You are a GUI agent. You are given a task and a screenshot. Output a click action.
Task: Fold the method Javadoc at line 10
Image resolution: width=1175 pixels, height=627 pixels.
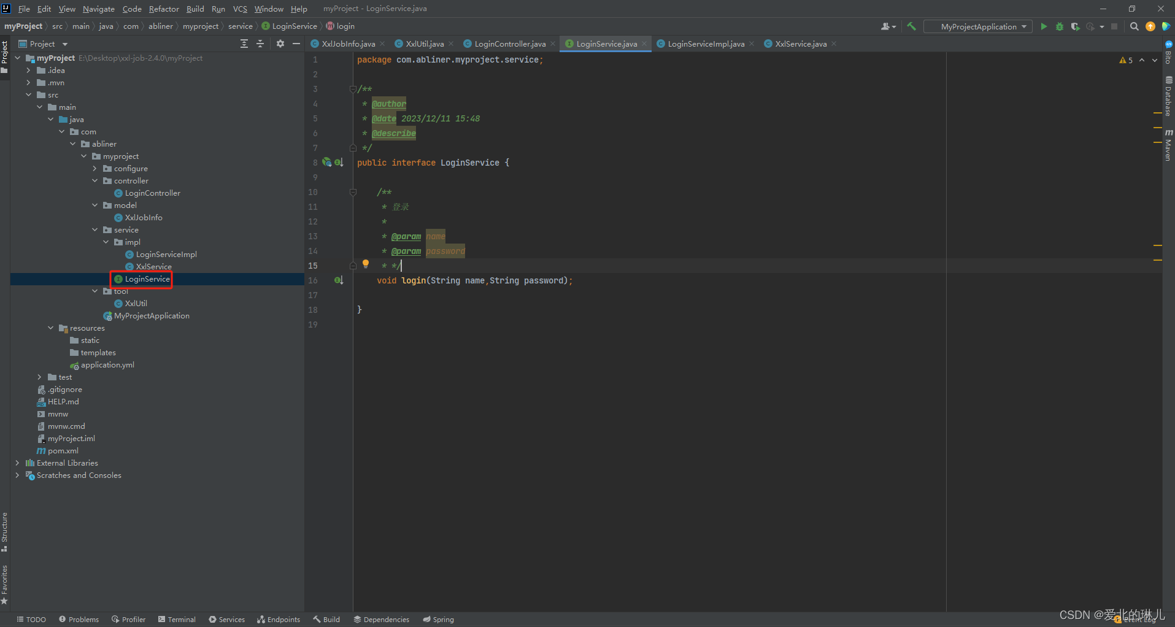[353, 192]
